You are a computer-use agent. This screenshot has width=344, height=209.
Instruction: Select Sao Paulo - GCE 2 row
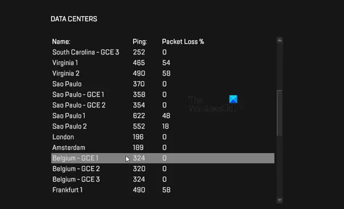[x=163, y=105]
